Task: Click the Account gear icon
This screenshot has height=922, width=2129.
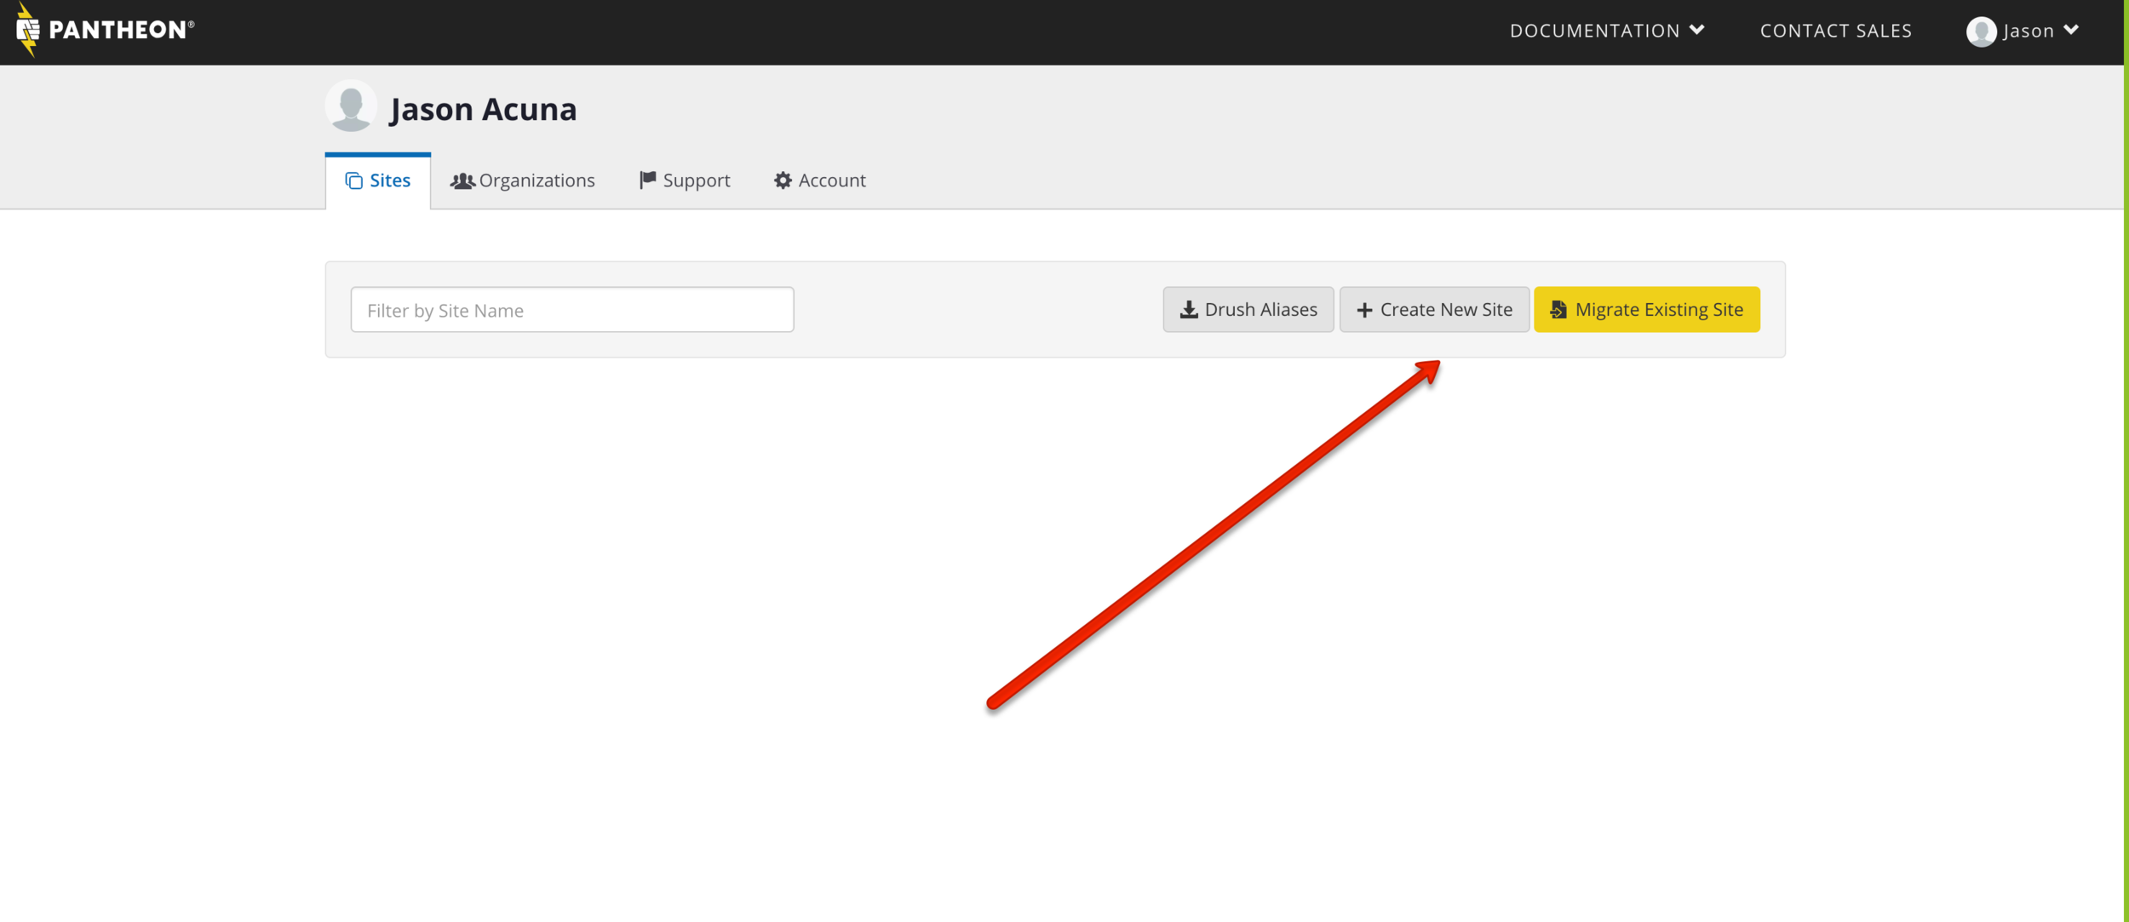Action: [x=783, y=180]
